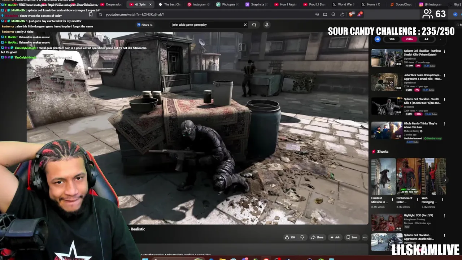Screen dimensions: 462x260
Task: Switch to the World War 3 tab
Action: (343, 4)
